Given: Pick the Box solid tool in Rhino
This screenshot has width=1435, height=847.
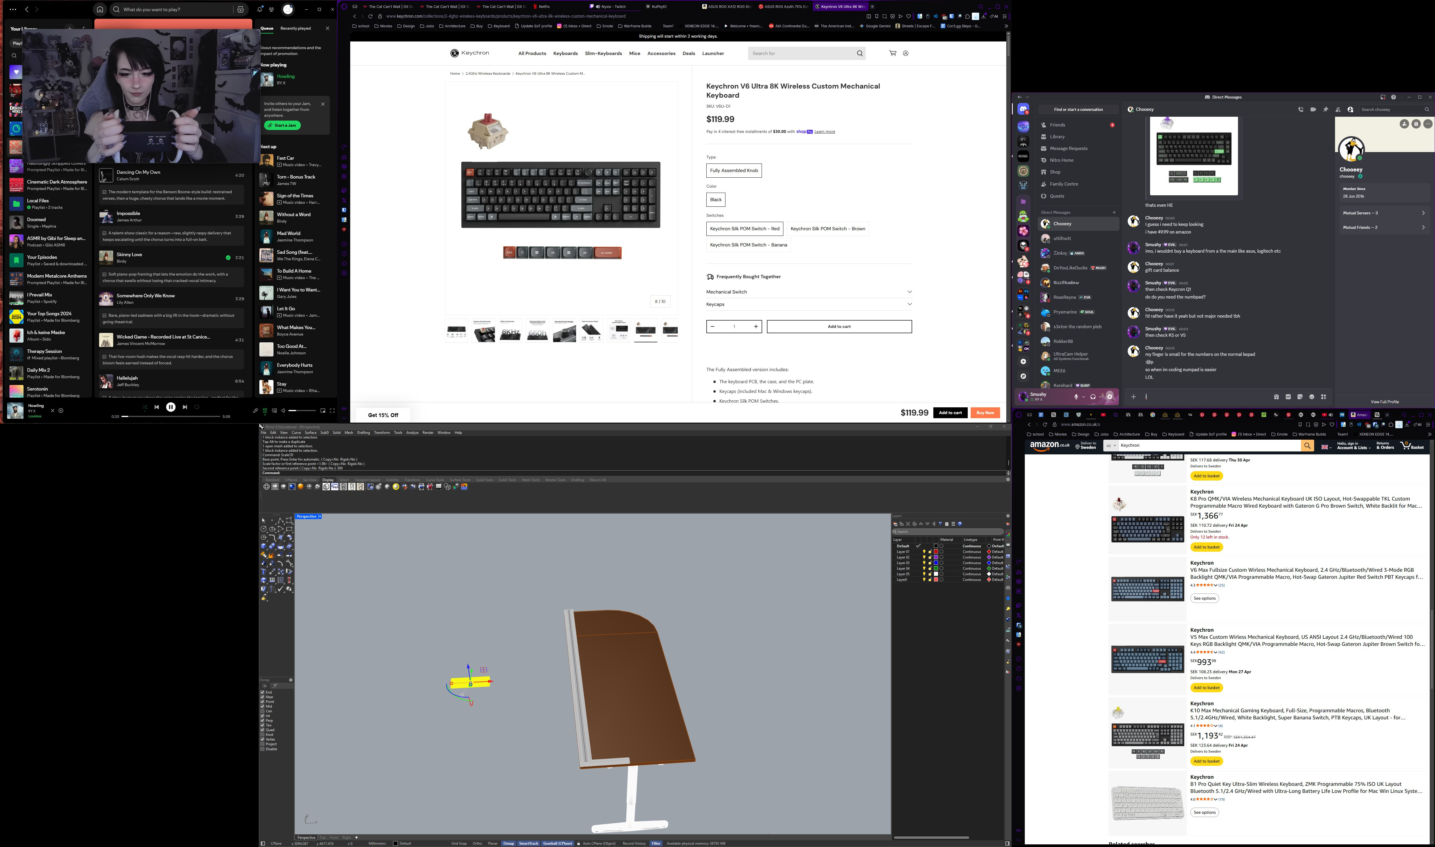Looking at the screenshot, I should pyautogui.click(x=263, y=546).
